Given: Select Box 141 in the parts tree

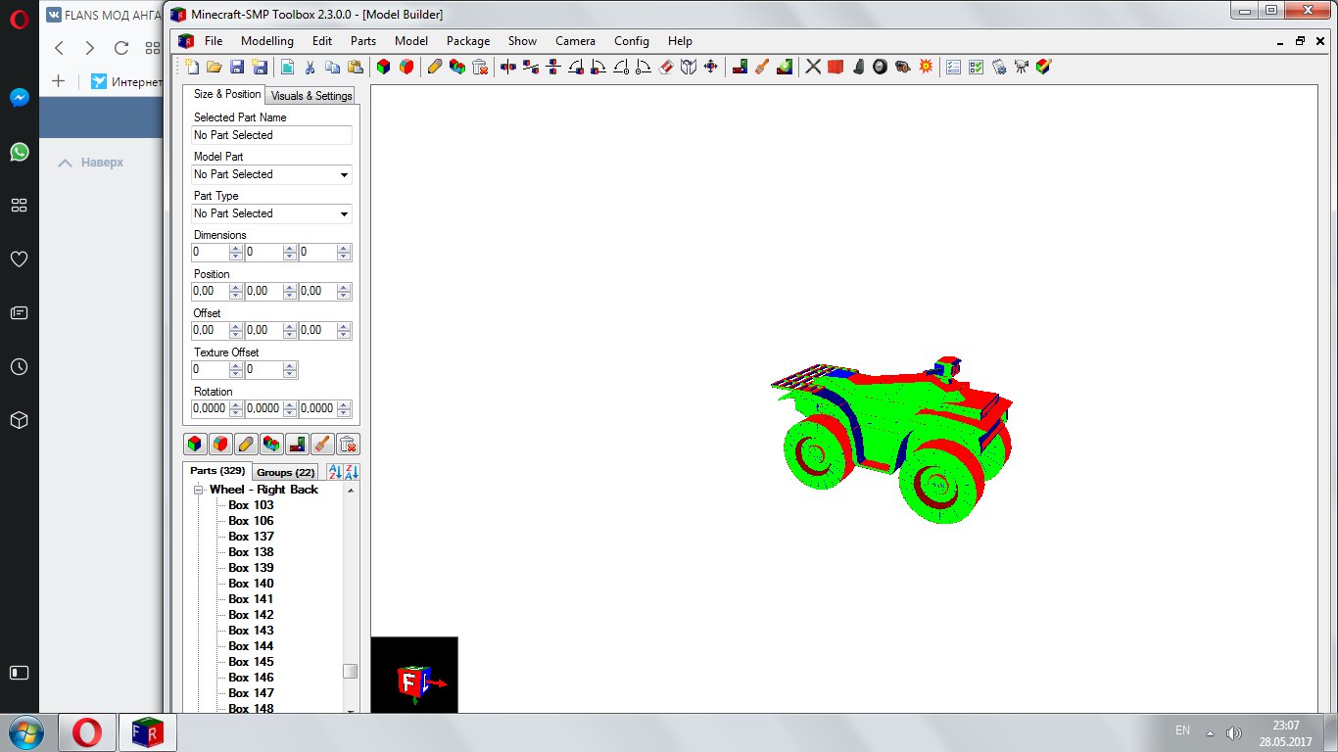Looking at the screenshot, I should coord(251,599).
